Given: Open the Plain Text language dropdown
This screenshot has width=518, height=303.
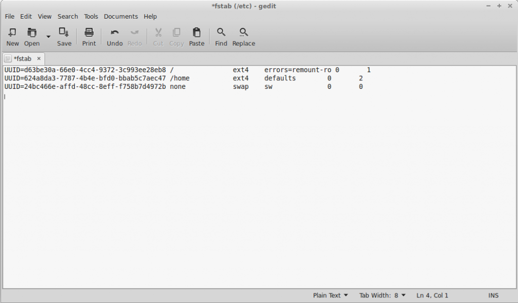Looking at the screenshot, I should 330,295.
